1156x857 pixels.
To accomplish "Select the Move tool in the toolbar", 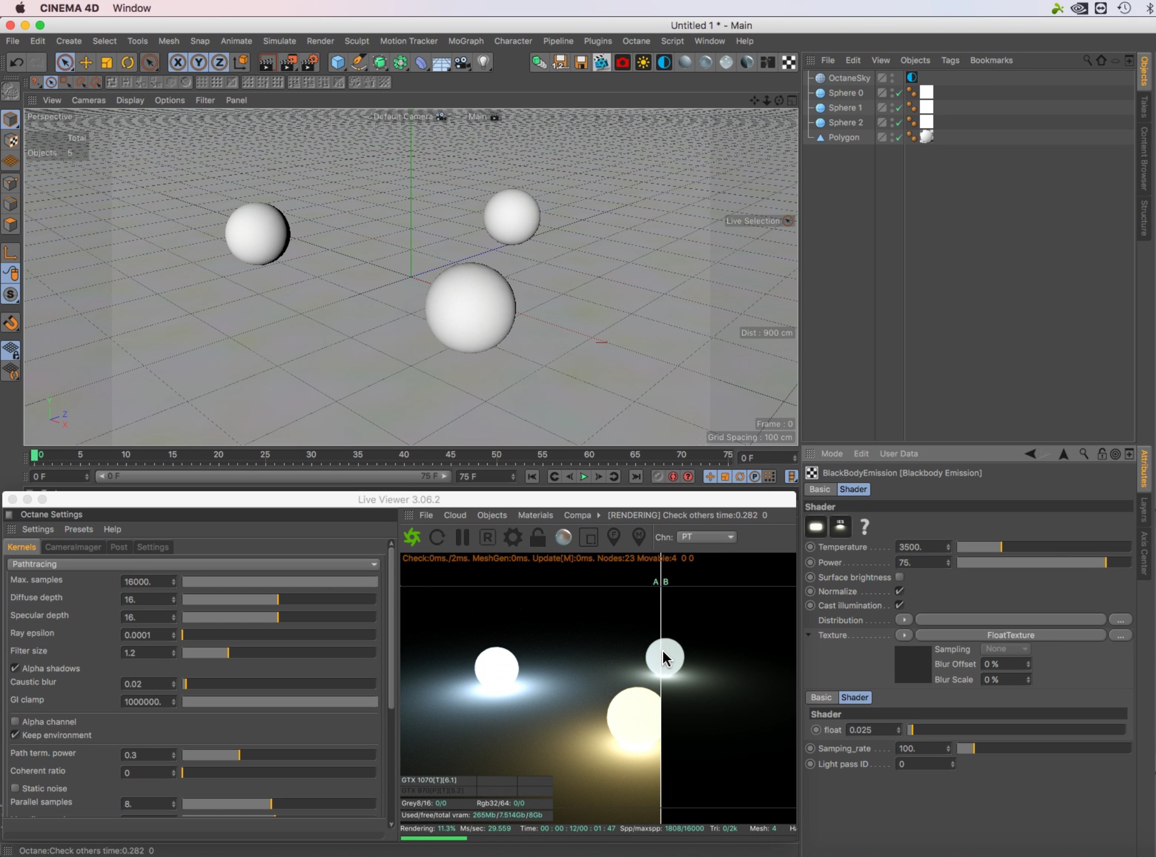I will (86, 63).
